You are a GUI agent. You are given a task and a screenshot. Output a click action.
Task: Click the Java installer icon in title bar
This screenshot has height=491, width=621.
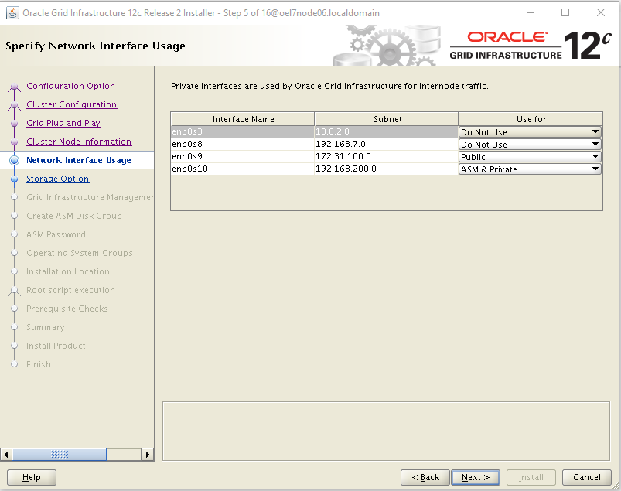[x=12, y=12]
